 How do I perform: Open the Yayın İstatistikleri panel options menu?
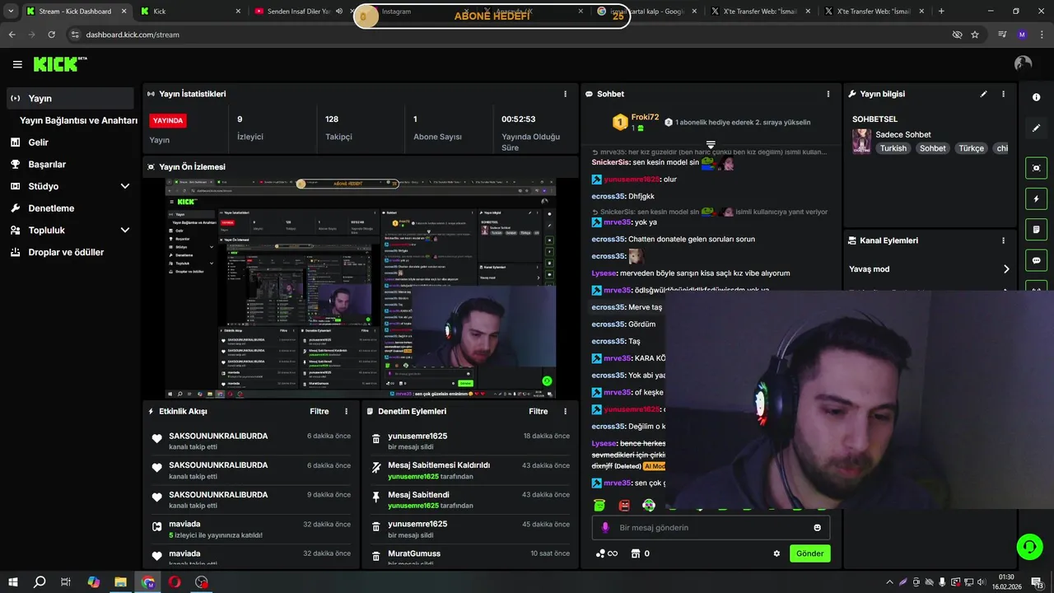pos(565,94)
